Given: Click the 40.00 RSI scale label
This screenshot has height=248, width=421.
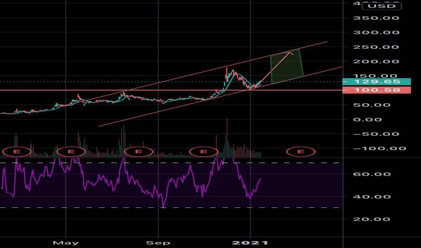Looking at the screenshot, I should 372,197.
